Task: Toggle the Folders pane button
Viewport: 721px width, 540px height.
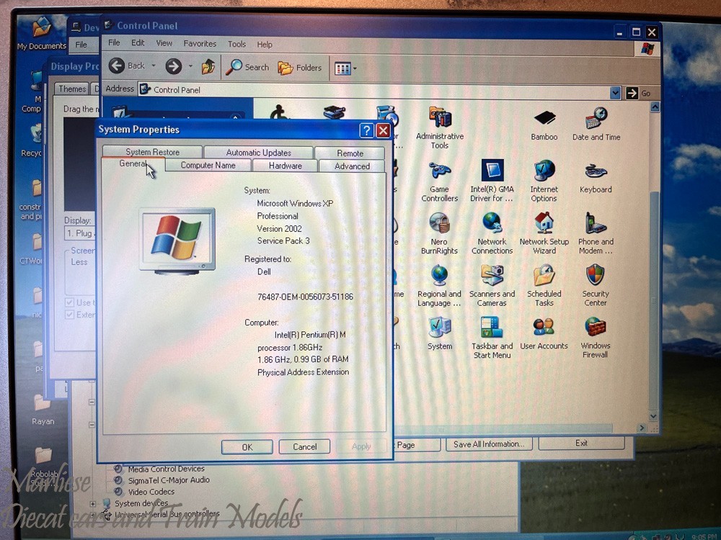Action: tap(300, 68)
